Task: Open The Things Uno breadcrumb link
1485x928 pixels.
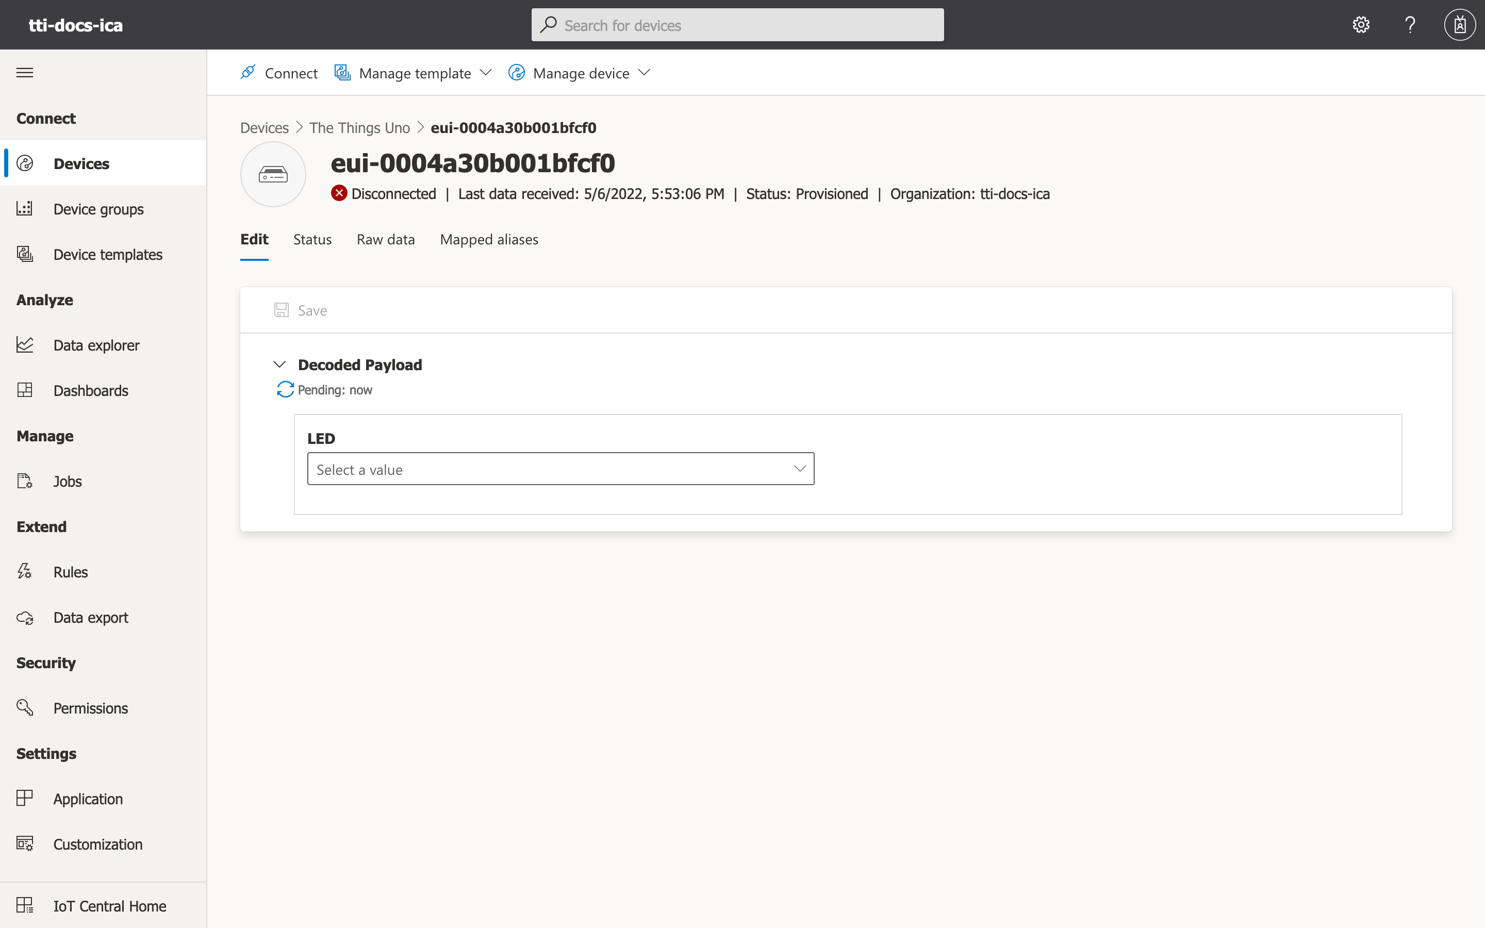Action: [359, 128]
